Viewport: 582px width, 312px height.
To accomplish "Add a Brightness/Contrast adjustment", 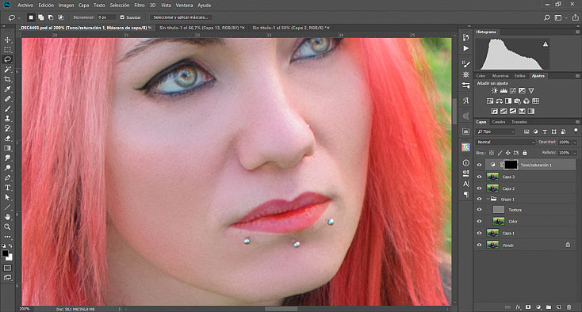I will (495, 91).
